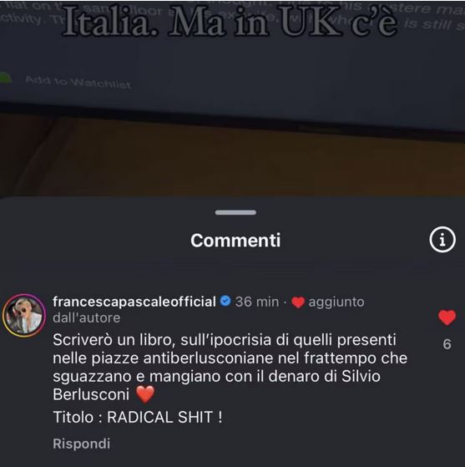
Task: View the 6 likes count
Action: coord(447,344)
